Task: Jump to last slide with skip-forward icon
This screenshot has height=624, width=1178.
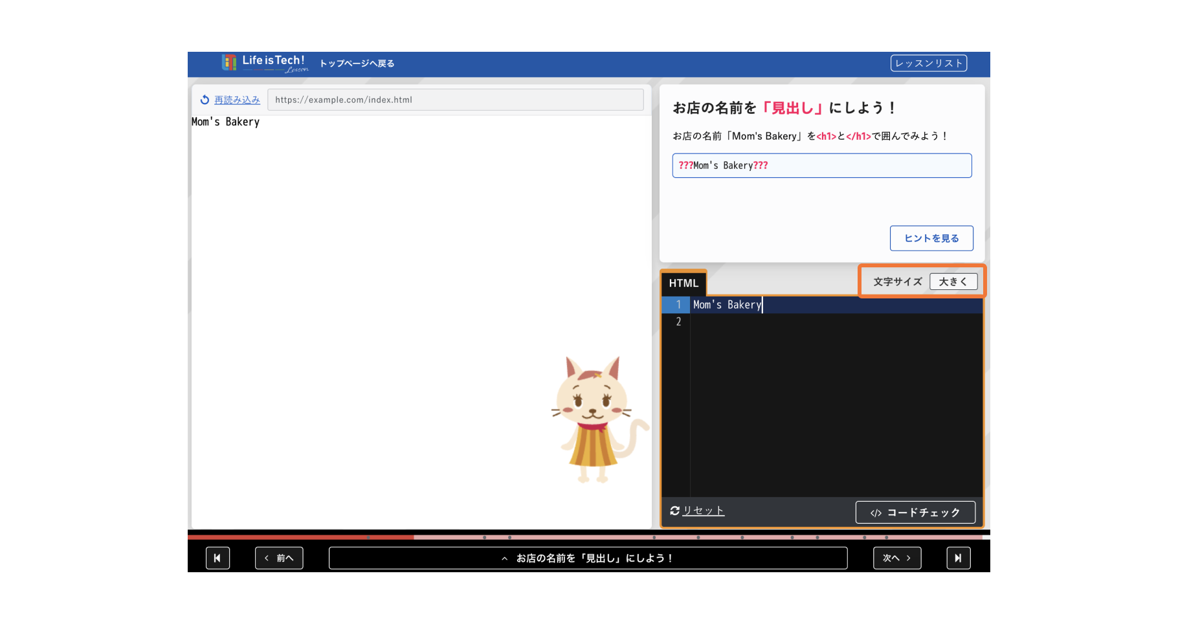Action: [x=958, y=558]
